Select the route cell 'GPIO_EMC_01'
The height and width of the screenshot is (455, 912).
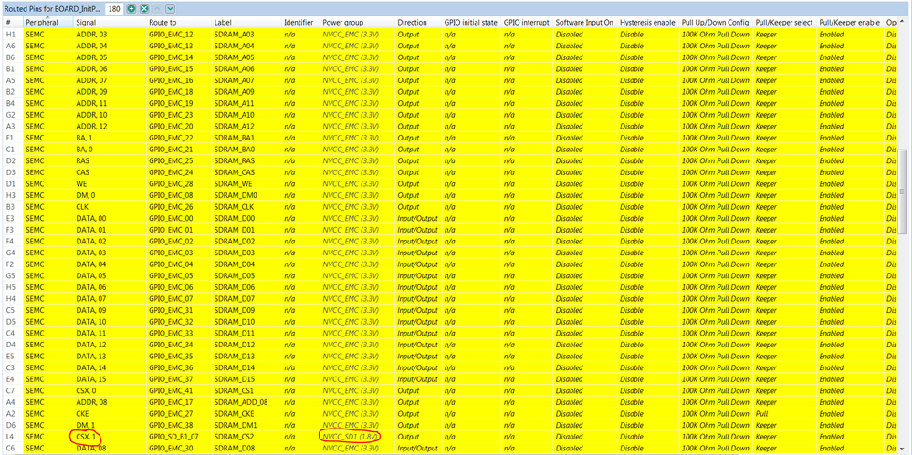(171, 230)
